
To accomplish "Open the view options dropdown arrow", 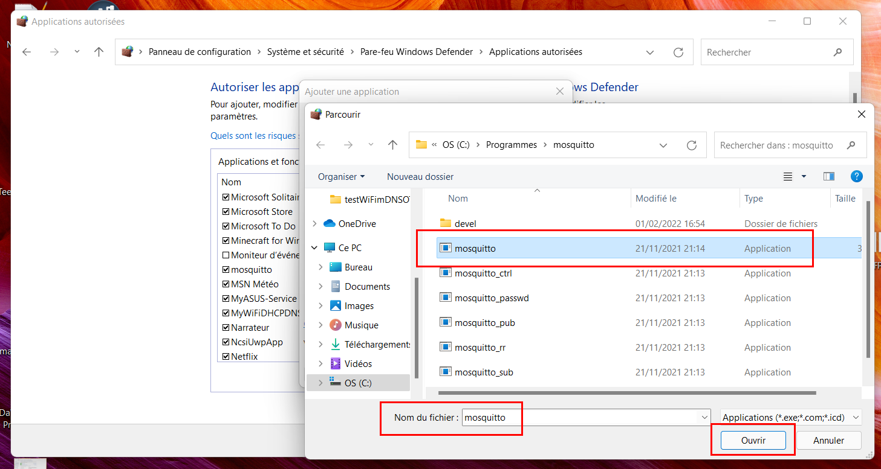I will pyautogui.click(x=804, y=176).
